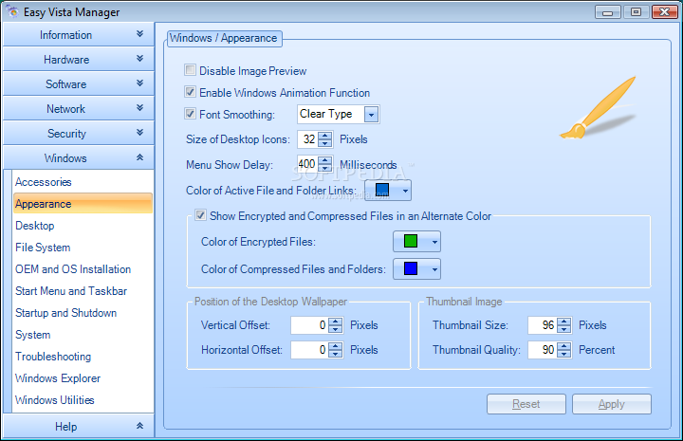The height and width of the screenshot is (441, 683).
Task: Expand the Hardware section chevron
Action: click(x=139, y=59)
